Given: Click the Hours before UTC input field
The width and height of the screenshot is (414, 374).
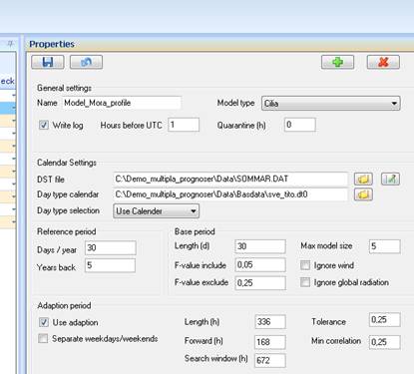Looking at the screenshot, I should 184,125.
